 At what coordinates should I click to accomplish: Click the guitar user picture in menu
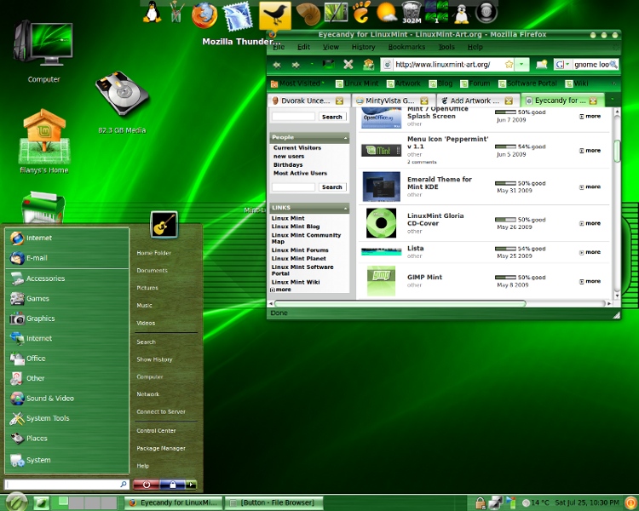(x=164, y=225)
